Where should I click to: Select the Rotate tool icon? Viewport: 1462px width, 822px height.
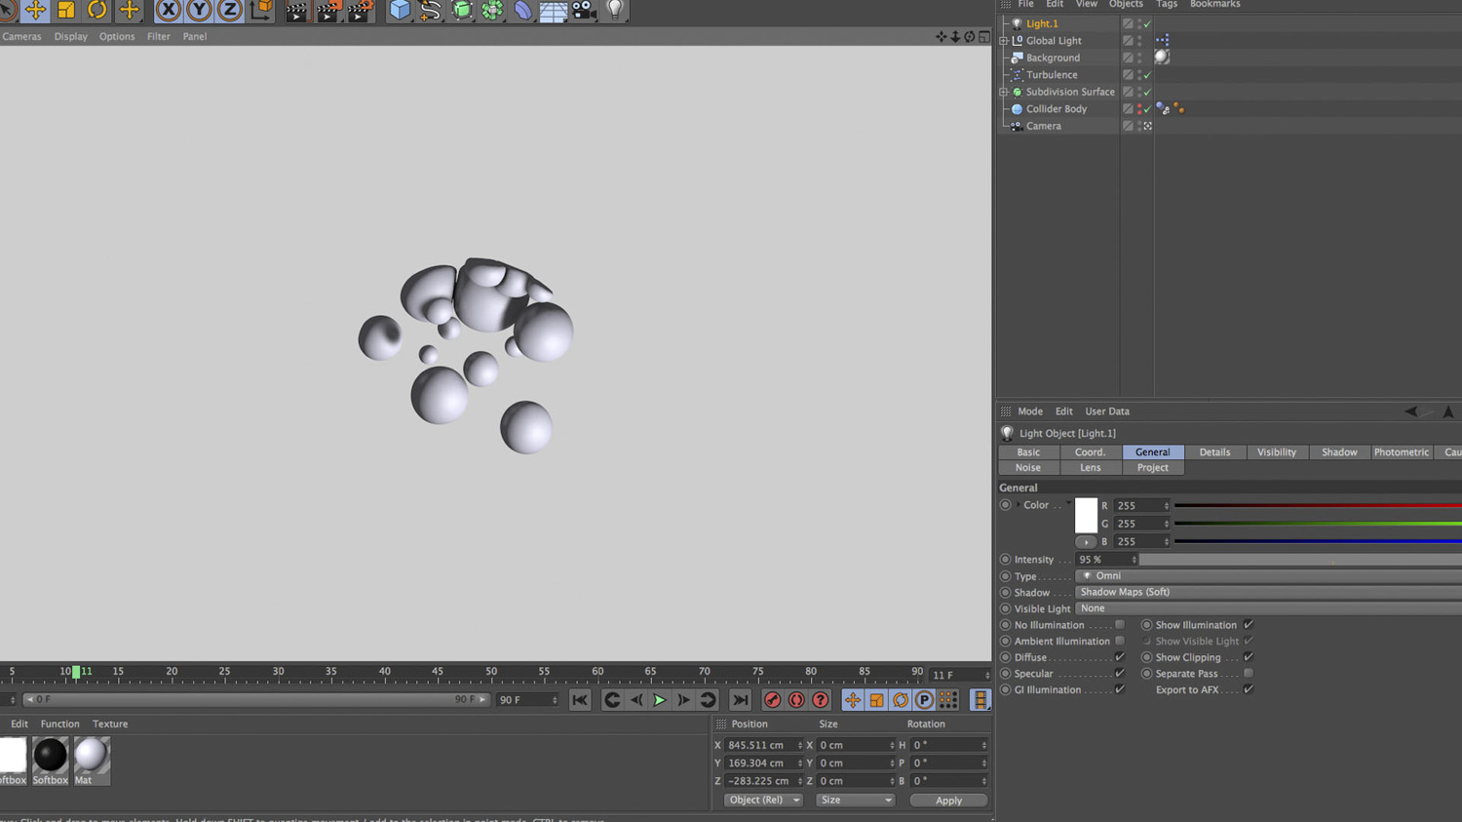[96, 10]
